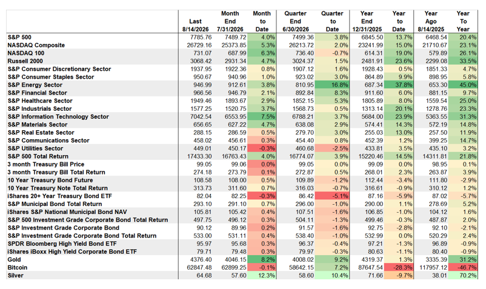This screenshot has width=486, height=289.
Task: Click iShares iBoxx High Yield Corporate Bond ETF
Action: pos(72,252)
